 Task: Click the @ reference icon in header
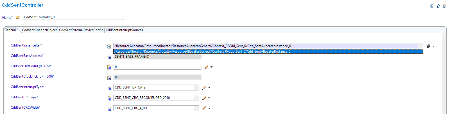(x=431, y=6)
